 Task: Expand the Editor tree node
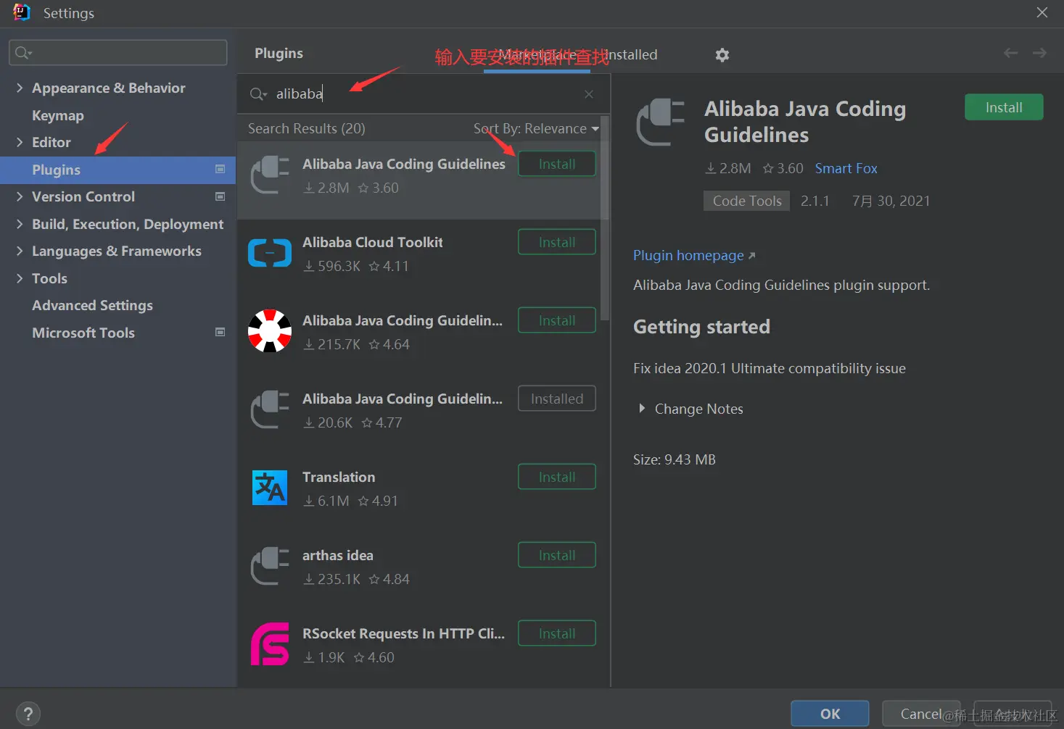point(20,142)
